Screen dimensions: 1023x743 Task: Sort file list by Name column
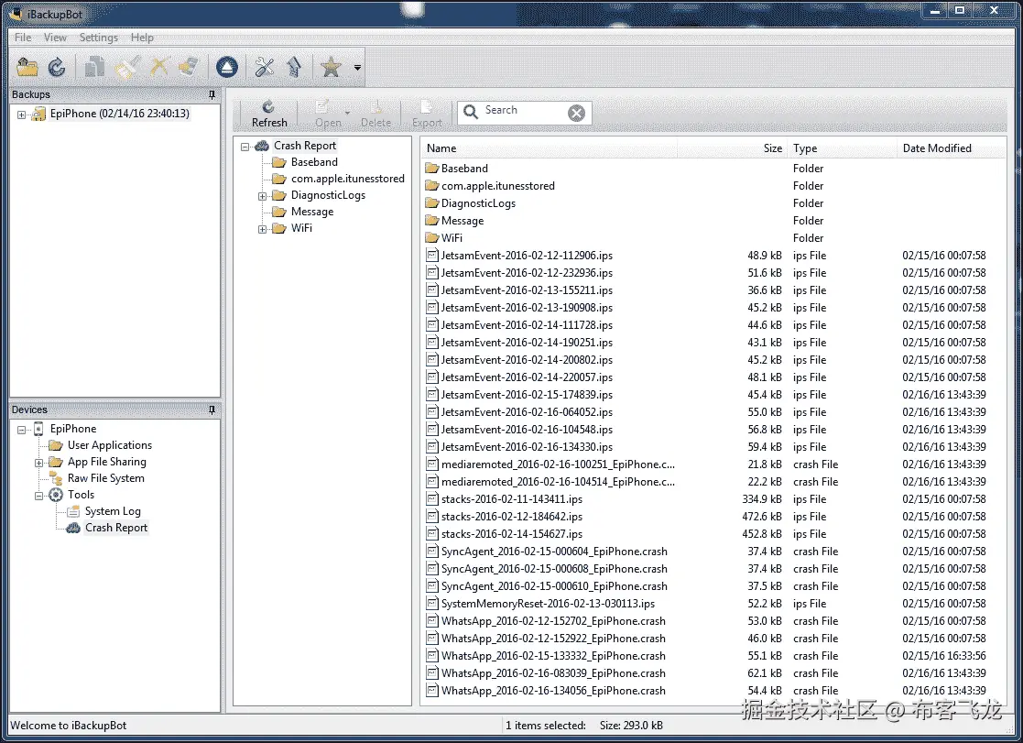(x=549, y=148)
